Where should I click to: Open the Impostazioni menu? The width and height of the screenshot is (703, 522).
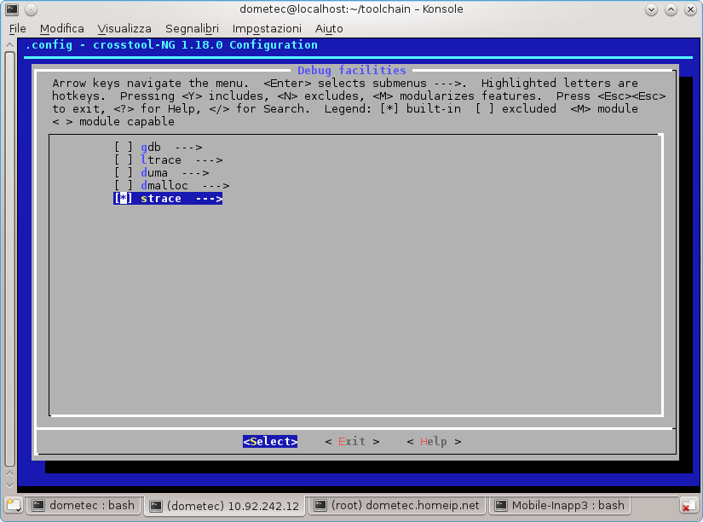tap(267, 28)
